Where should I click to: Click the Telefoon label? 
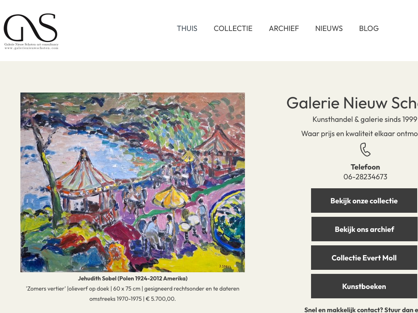[365, 167]
